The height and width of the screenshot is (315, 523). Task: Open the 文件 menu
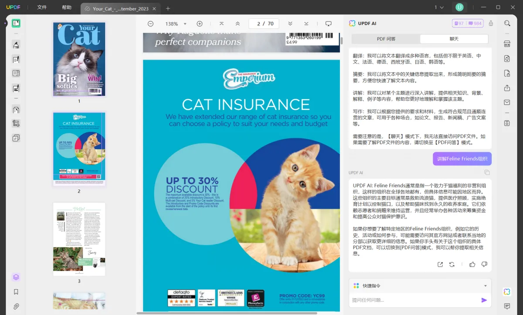point(42,7)
